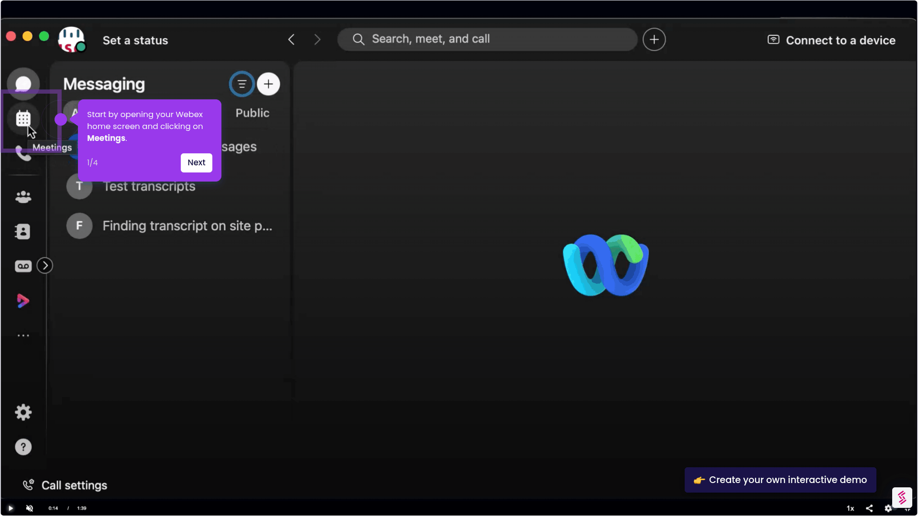
Task: Click the plus button beside search bar
Action: click(x=654, y=40)
